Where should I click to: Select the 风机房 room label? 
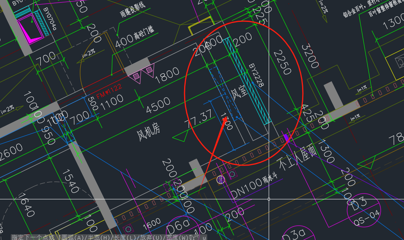click(x=148, y=132)
